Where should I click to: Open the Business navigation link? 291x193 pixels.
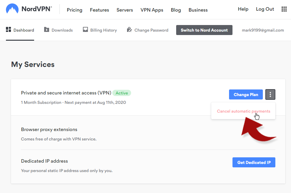pyautogui.click(x=198, y=10)
